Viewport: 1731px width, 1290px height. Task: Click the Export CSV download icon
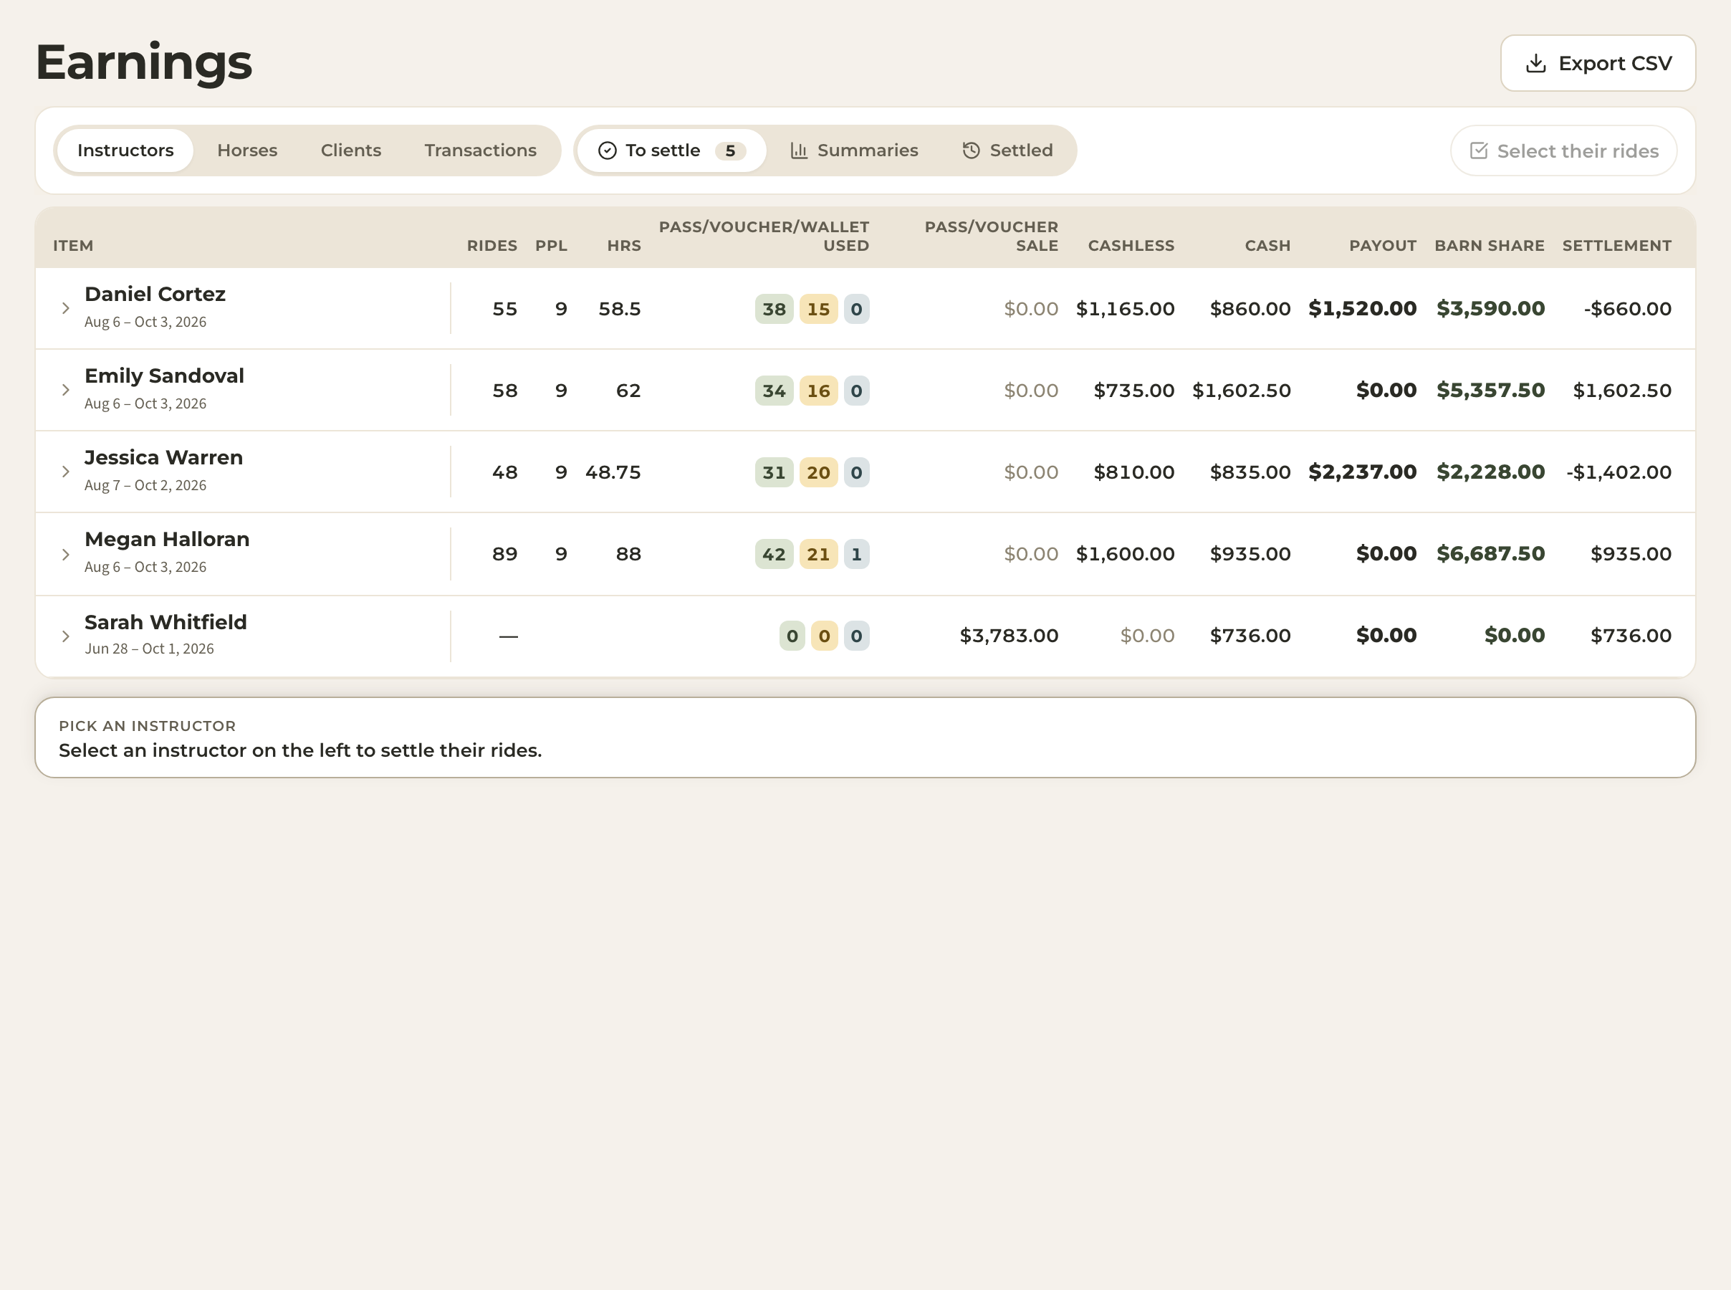(1535, 63)
